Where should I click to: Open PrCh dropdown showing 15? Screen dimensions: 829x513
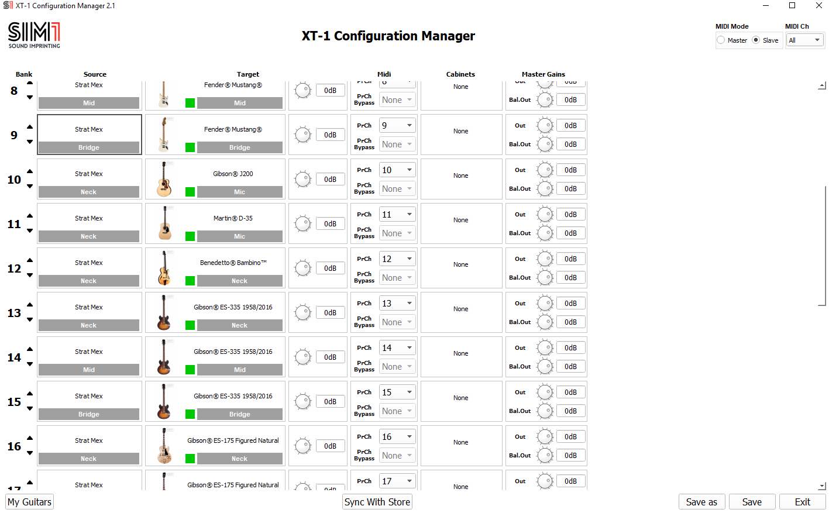click(397, 392)
